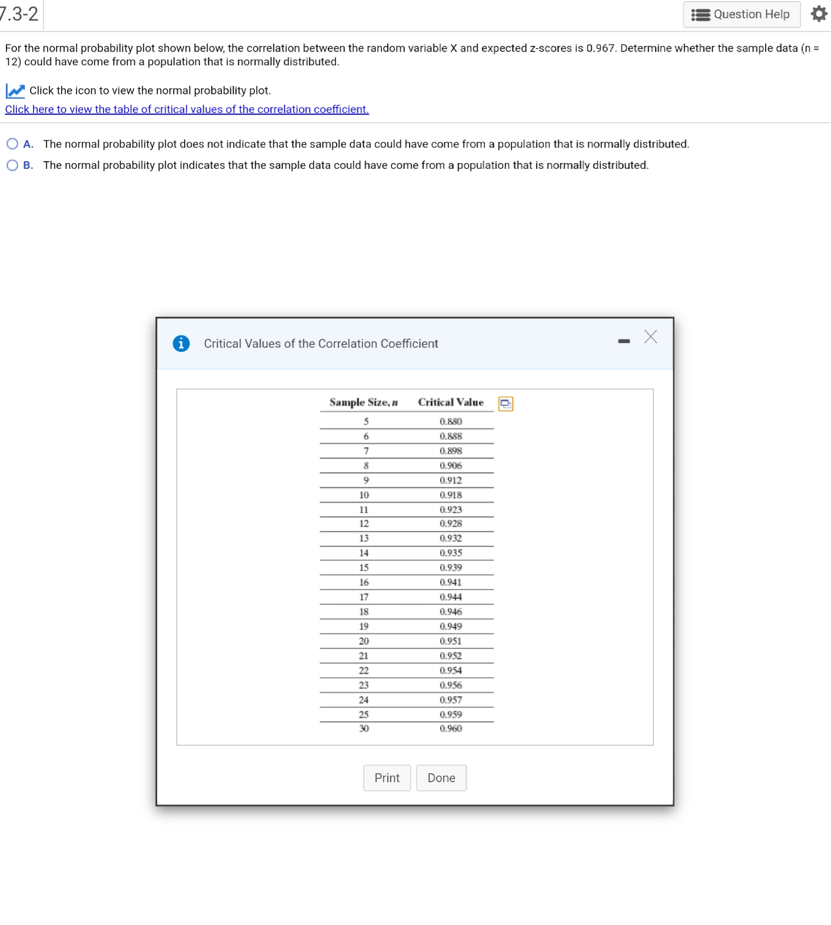Open the settings gear icon
831x925 pixels.
click(819, 14)
